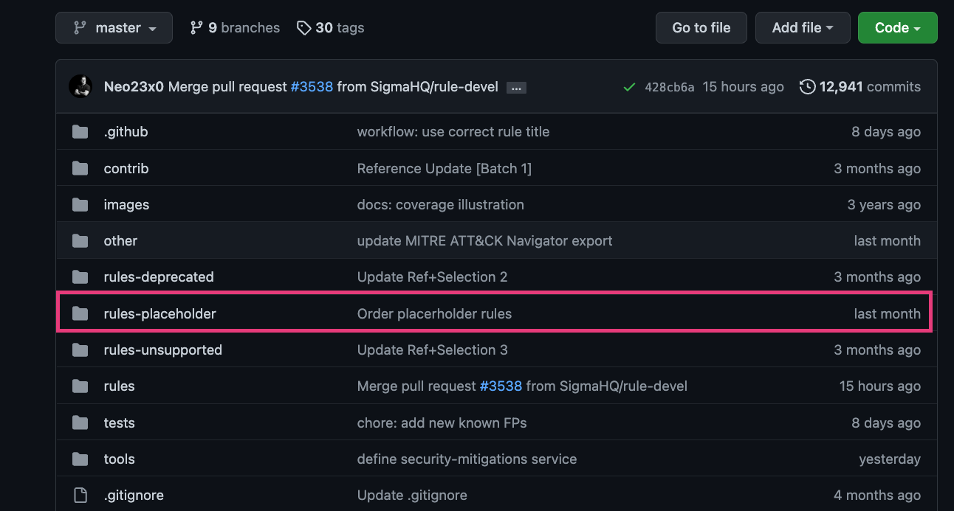Click the tag icon beside 30 tags
Image resolution: width=954 pixels, height=511 pixels.
pyautogui.click(x=304, y=27)
